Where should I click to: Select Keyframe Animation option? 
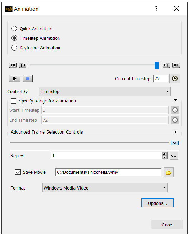(x=14, y=48)
